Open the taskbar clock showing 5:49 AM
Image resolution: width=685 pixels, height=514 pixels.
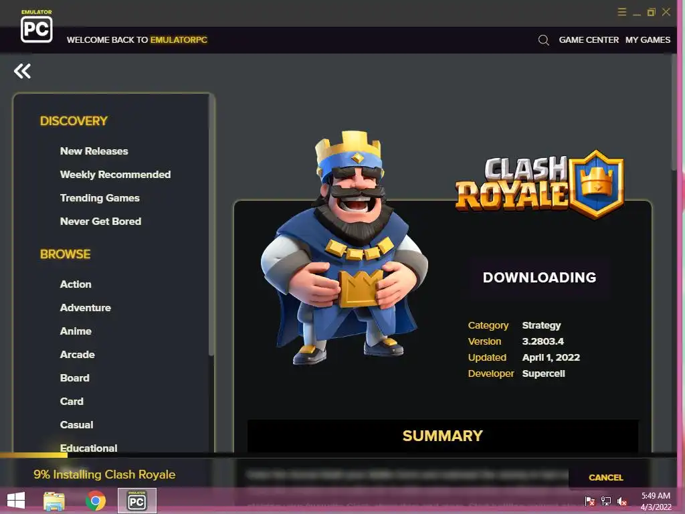(x=656, y=501)
